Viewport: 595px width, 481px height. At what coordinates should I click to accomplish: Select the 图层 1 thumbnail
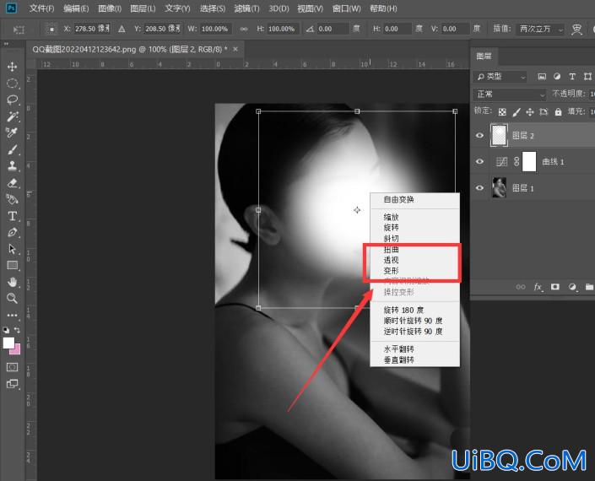(499, 188)
